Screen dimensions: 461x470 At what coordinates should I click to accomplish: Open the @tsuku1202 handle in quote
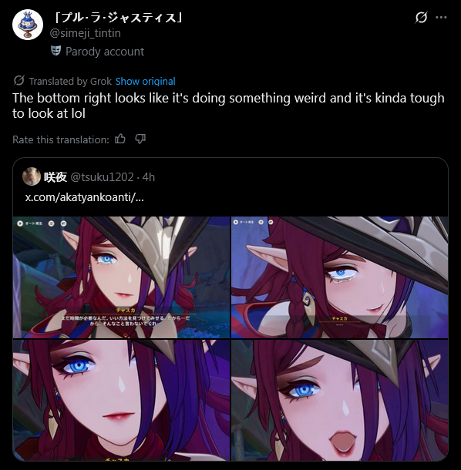102,177
